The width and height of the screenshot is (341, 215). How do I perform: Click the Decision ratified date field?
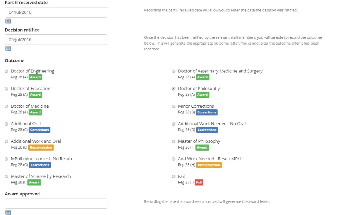(x=56, y=39)
